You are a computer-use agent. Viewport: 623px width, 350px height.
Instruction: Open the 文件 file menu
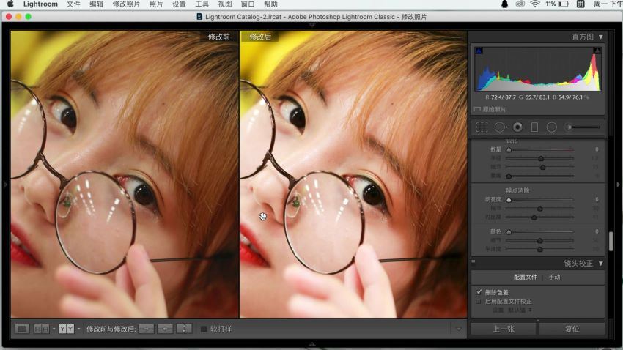73,4
